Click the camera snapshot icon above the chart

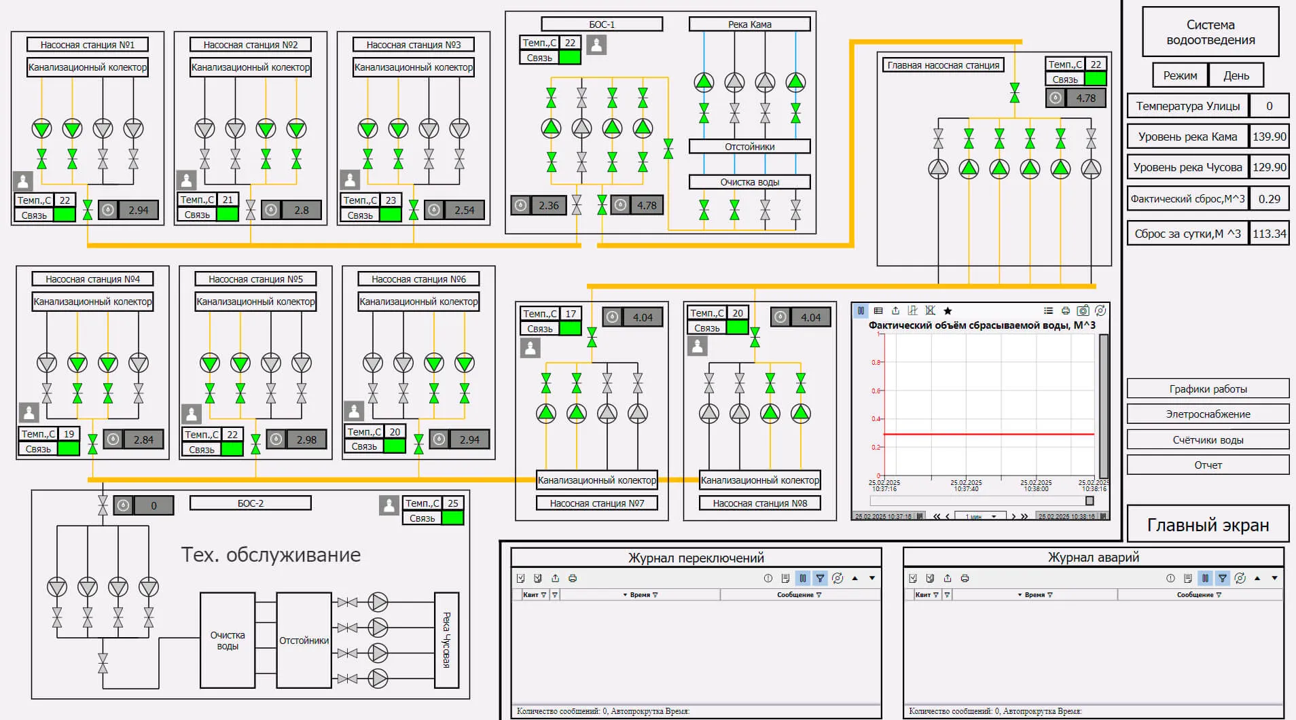point(1083,311)
